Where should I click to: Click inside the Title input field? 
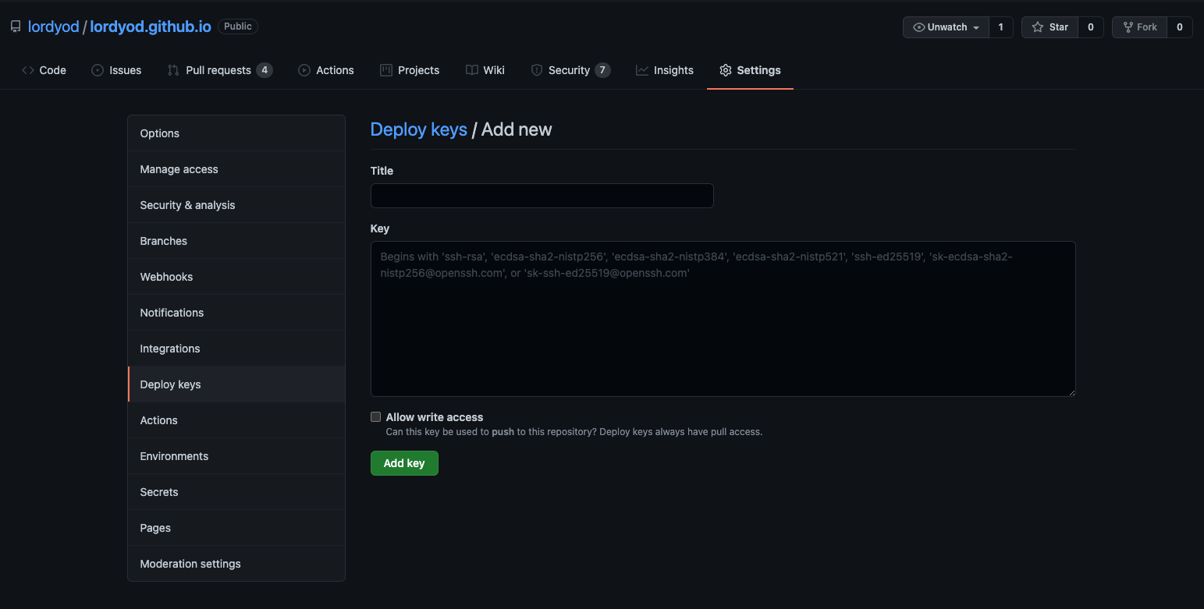[542, 196]
